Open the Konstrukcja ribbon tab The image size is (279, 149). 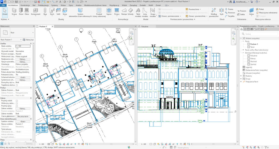tap(25, 5)
